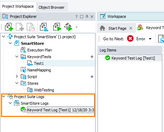Run the project suite icon

68,27
